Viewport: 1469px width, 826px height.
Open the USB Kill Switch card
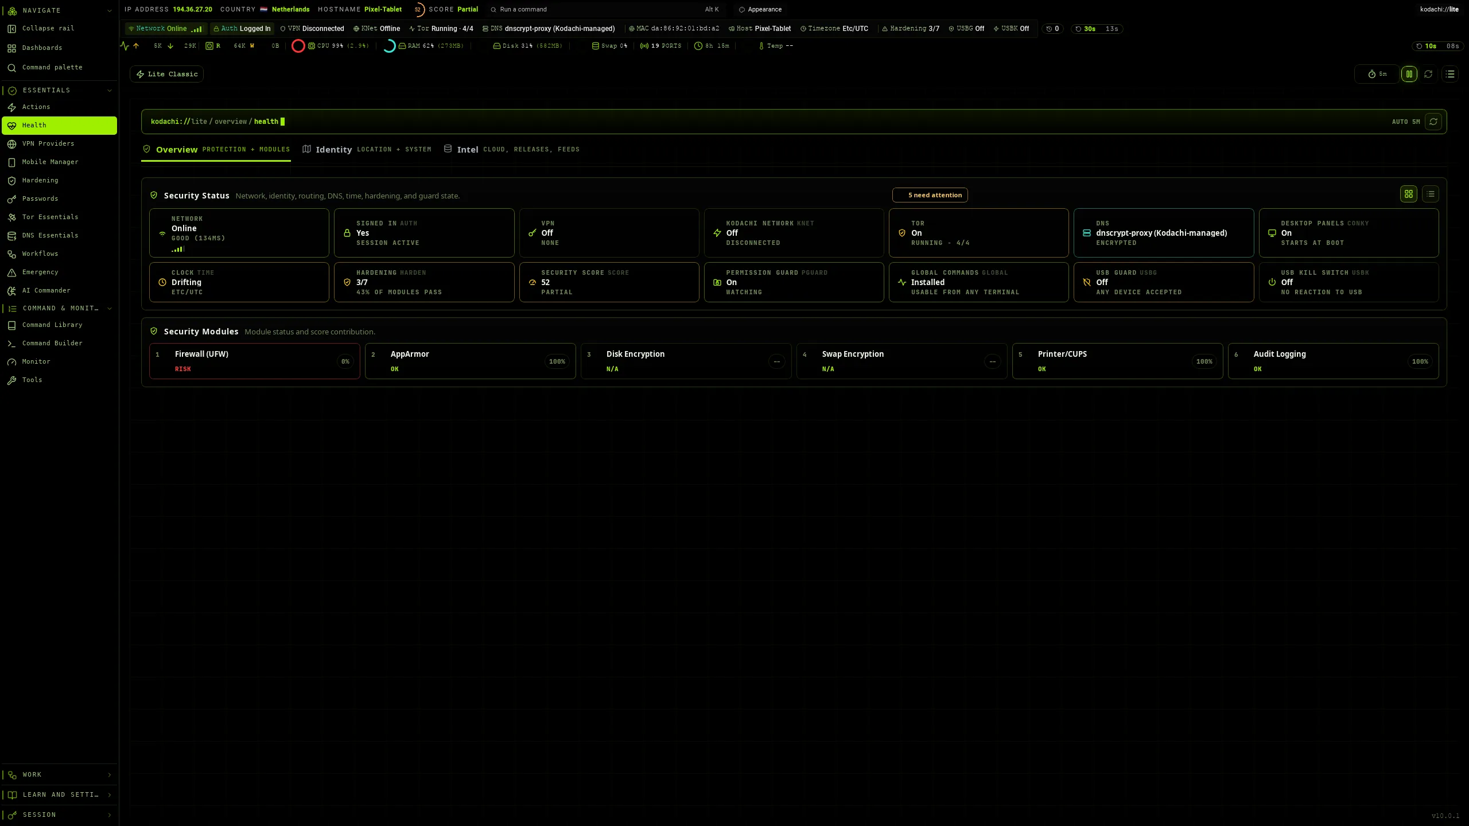(x=1349, y=282)
